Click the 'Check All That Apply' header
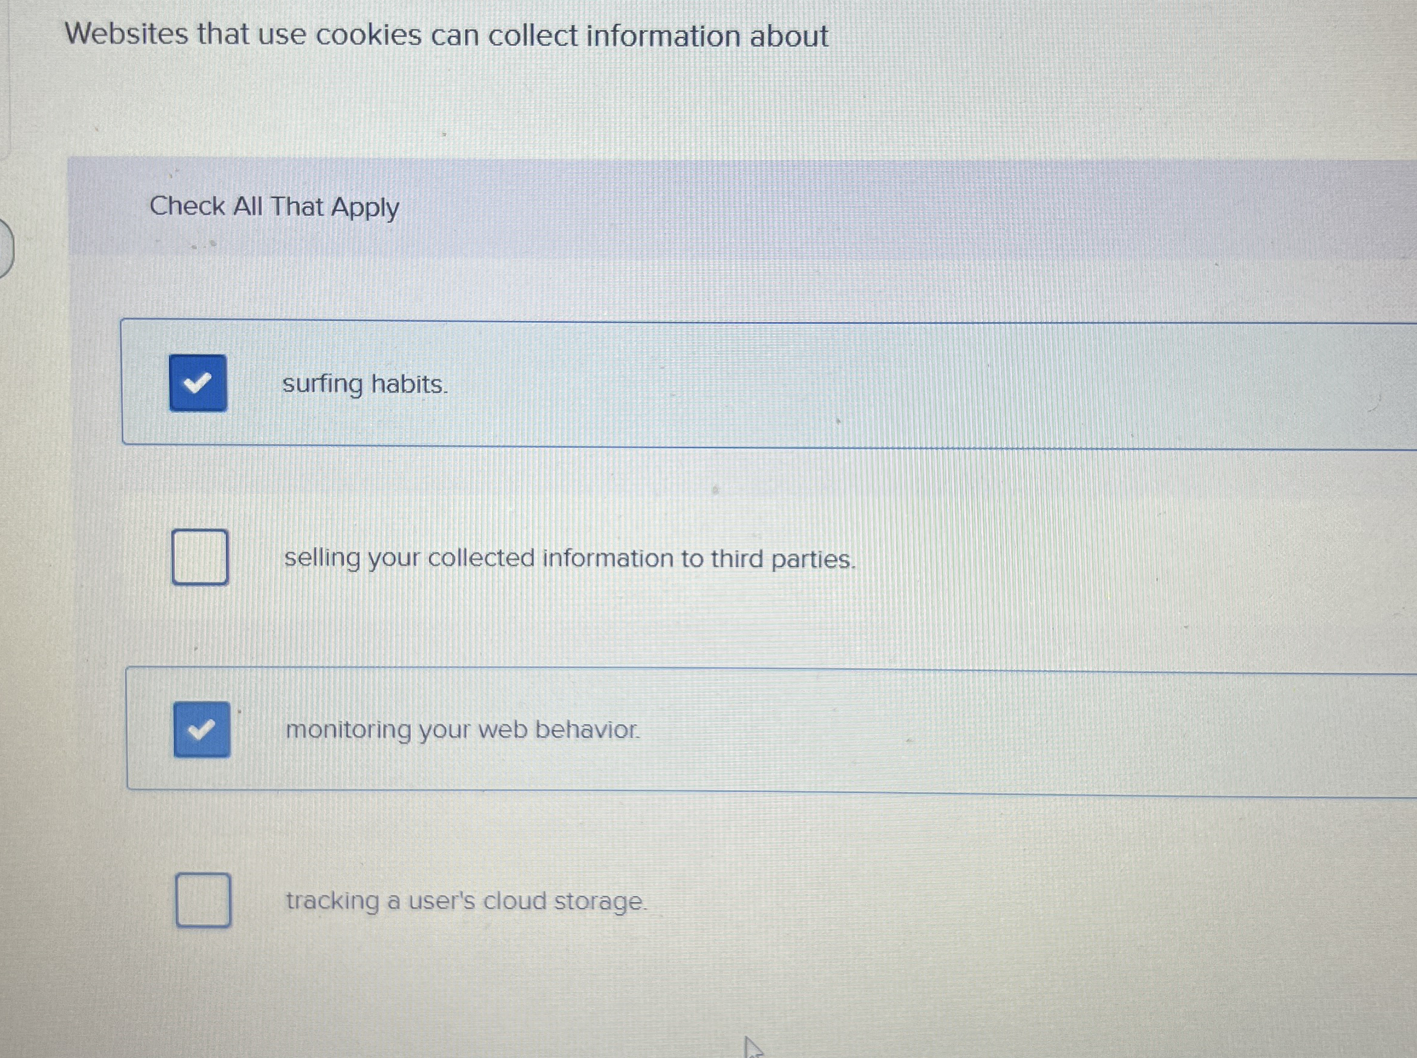The image size is (1417, 1058). pyautogui.click(x=273, y=206)
